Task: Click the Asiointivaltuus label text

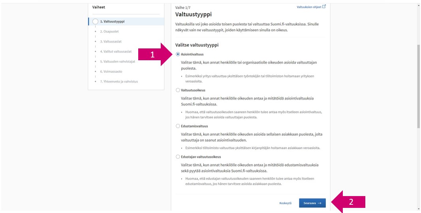Action: [192, 54]
